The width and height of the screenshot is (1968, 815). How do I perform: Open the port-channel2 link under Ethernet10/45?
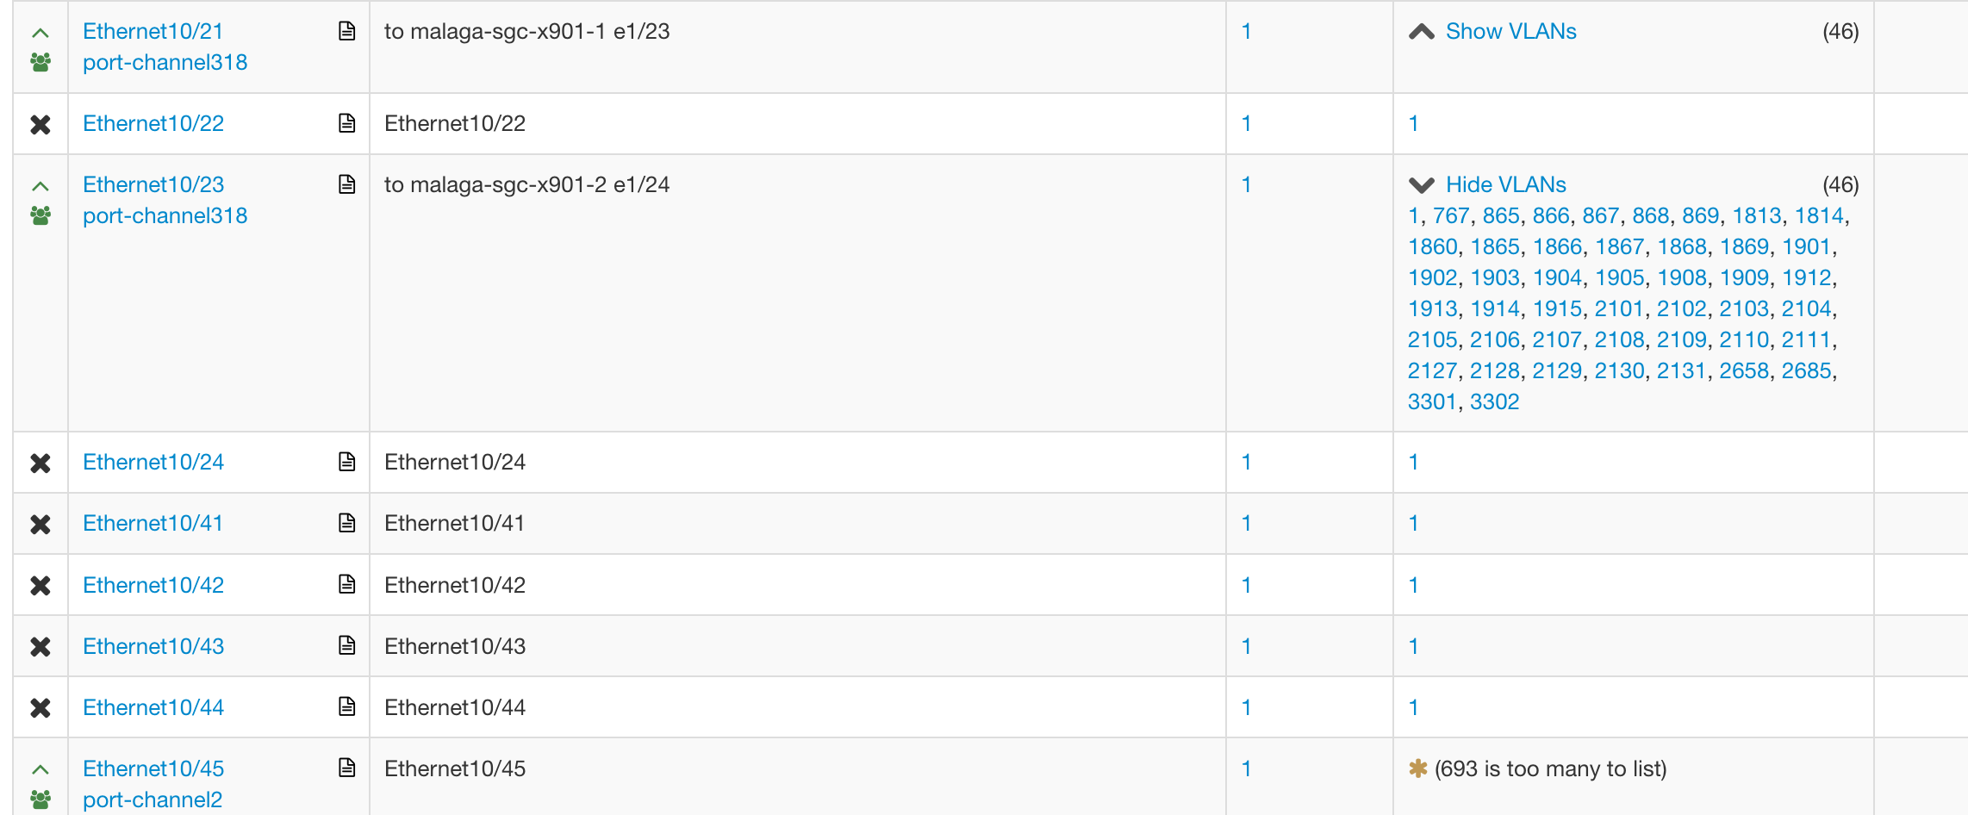pyautogui.click(x=153, y=799)
